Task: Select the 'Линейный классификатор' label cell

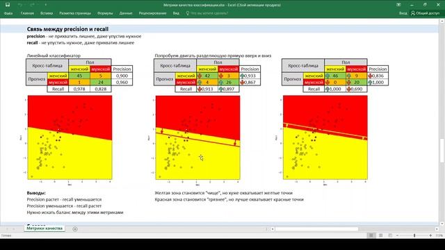Action: click(x=54, y=56)
